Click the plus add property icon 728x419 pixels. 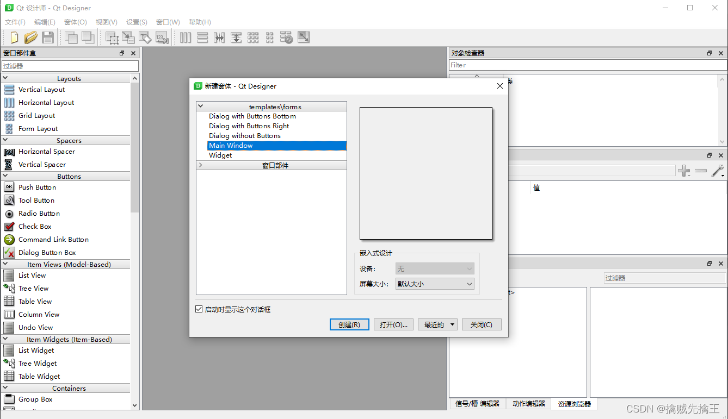pos(684,171)
